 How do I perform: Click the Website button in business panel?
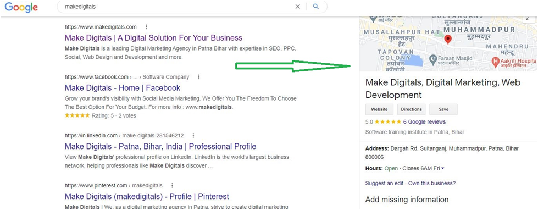coord(379,109)
